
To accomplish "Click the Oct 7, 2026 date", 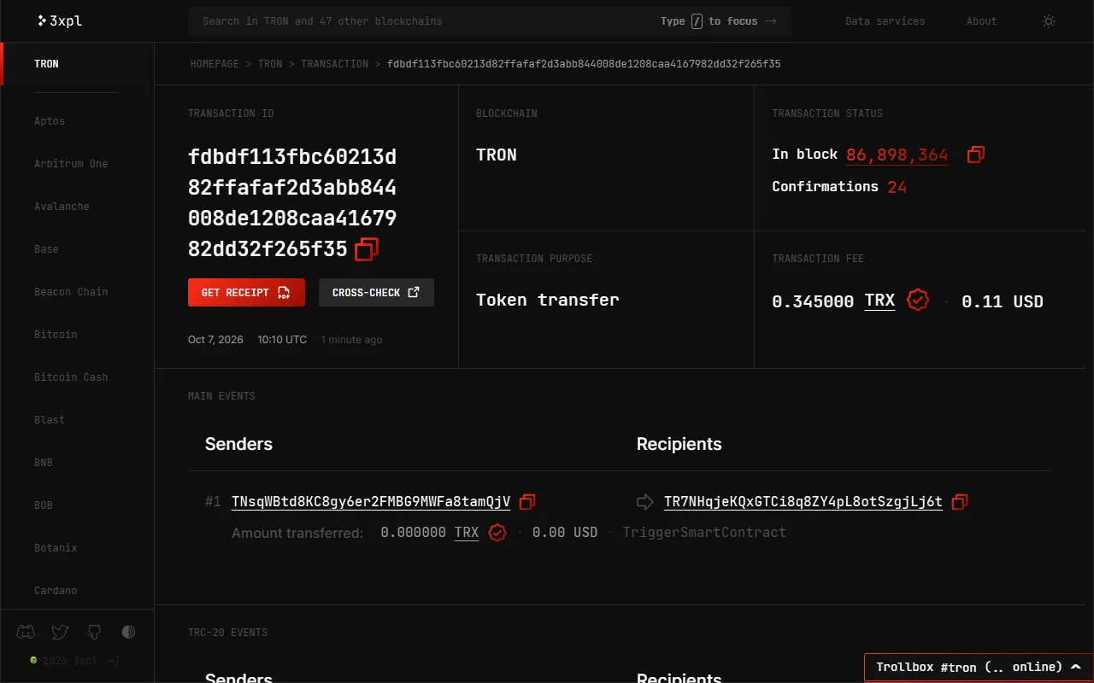I will pos(215,340).
